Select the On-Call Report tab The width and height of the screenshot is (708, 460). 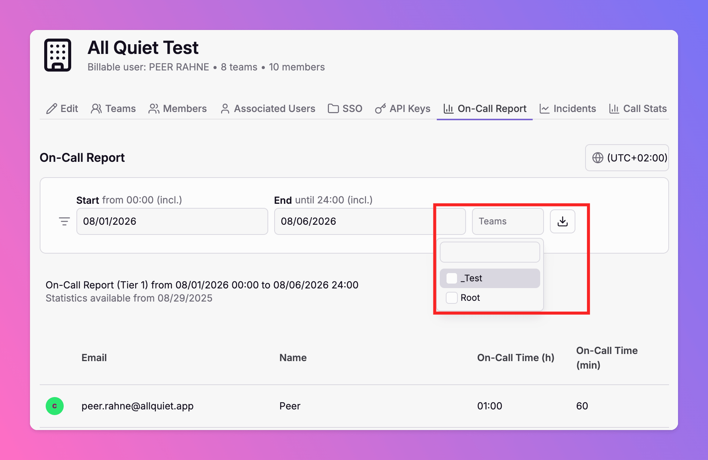(485, 109)
